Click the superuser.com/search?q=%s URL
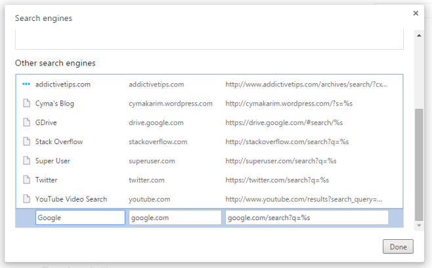 pyautogui.click(x=281, y=161)
